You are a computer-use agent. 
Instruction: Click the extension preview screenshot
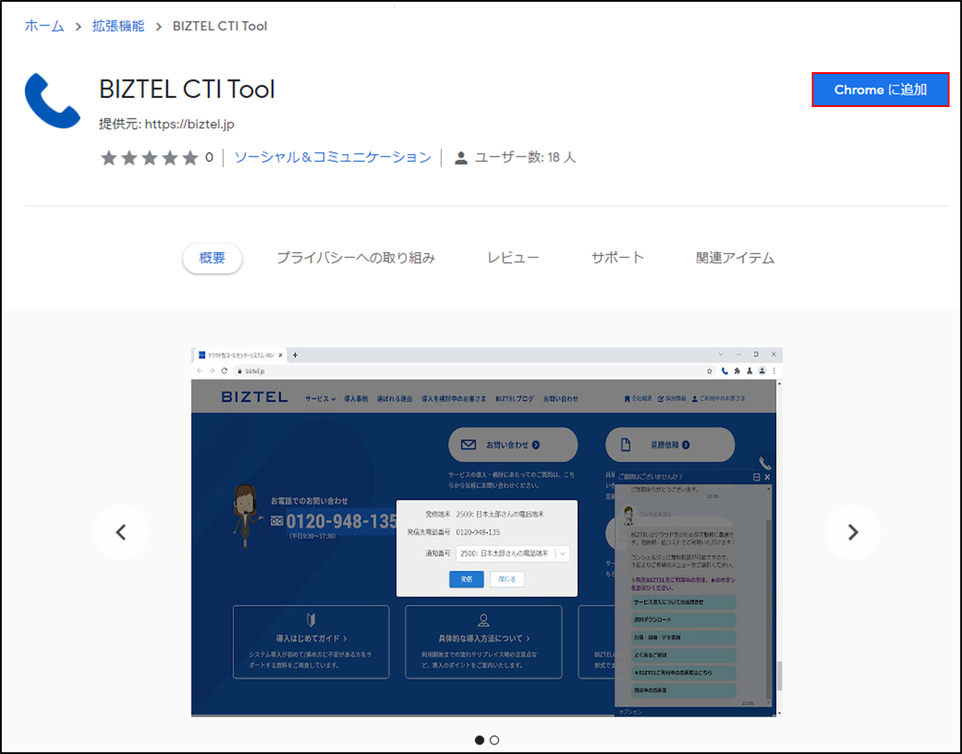pyautogui.click(x=486, y=532)
